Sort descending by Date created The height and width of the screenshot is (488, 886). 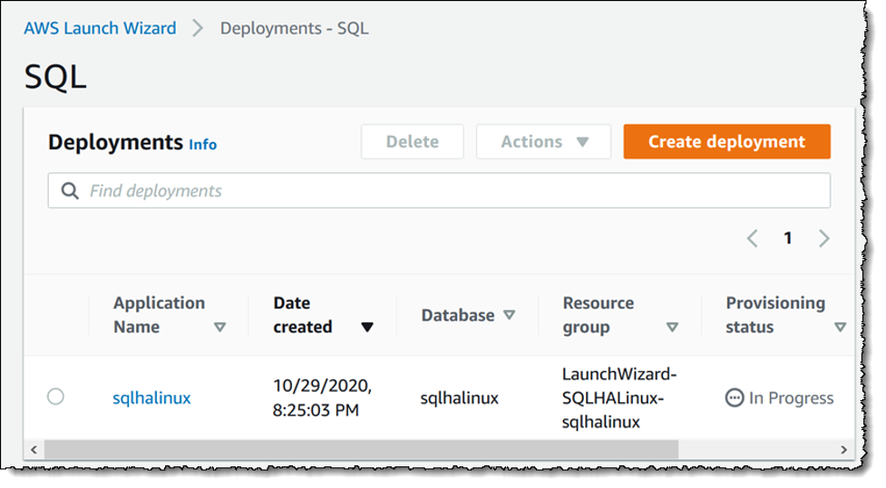[366, 327]
